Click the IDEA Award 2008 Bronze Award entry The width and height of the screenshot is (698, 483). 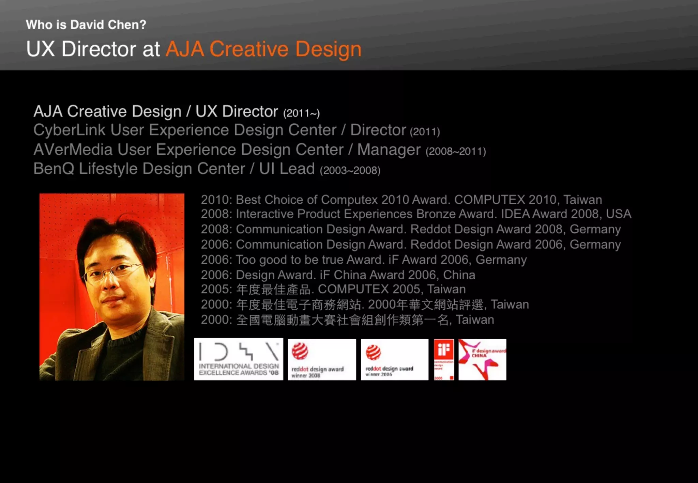coord(416,214)
